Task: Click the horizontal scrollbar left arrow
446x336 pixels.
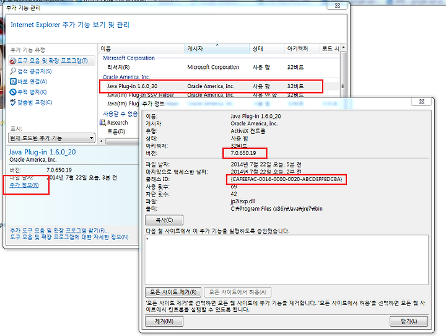Action: coord(102,141)
